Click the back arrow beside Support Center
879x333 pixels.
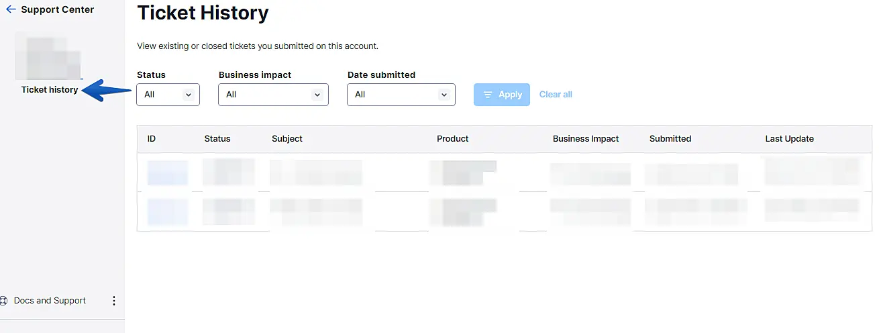click(x=11, y=10)
